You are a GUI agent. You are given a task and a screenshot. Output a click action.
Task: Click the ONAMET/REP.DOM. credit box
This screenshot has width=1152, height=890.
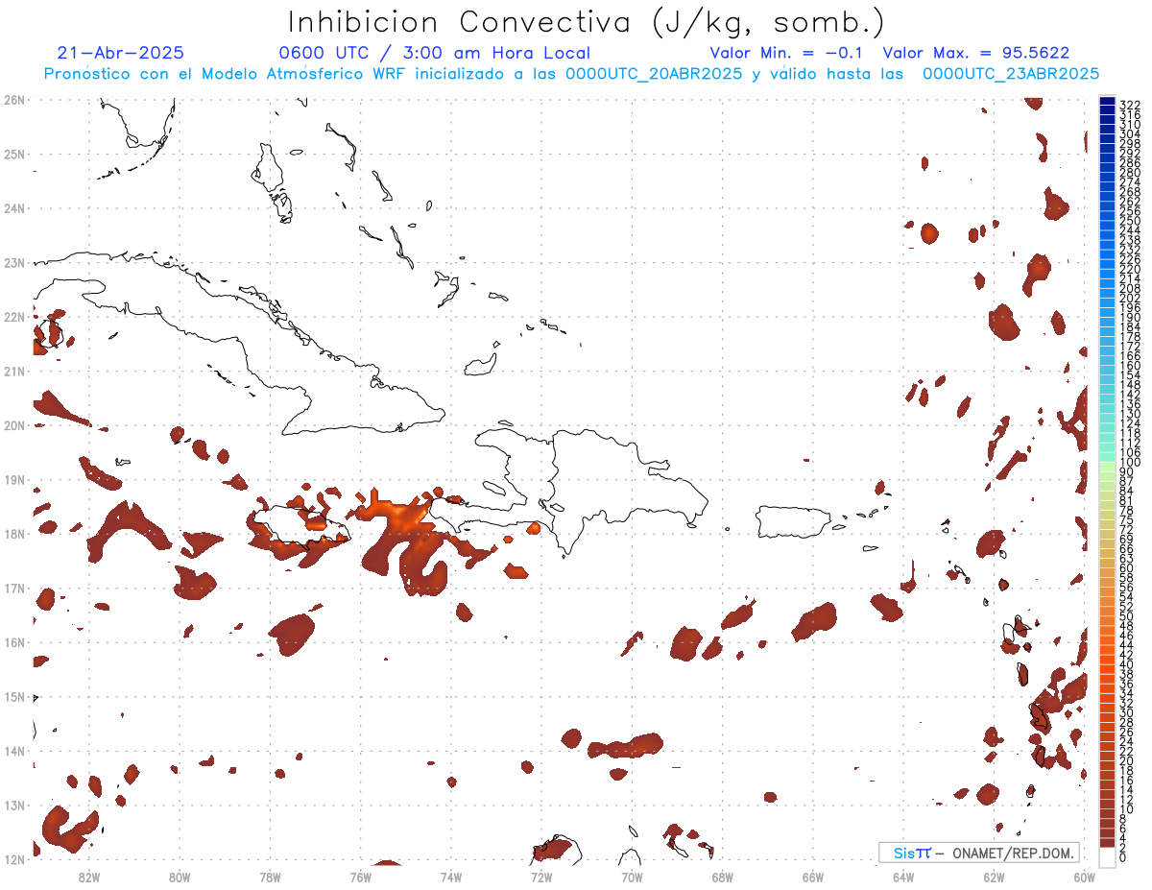tap(978, 853)
